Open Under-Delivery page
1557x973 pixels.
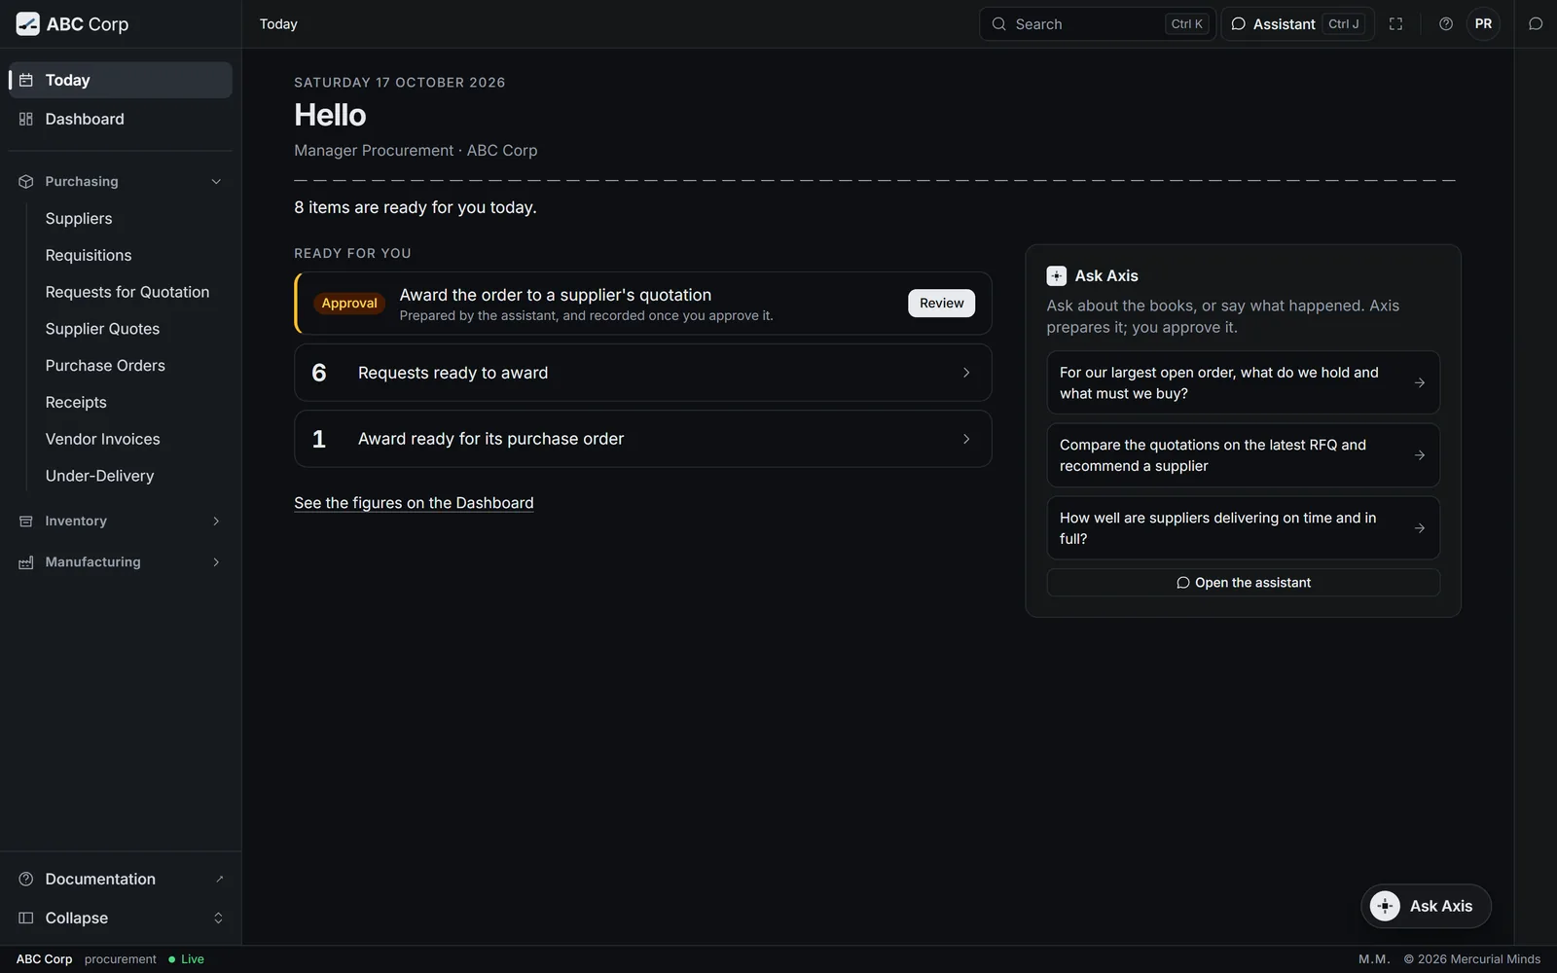[99, 476]
